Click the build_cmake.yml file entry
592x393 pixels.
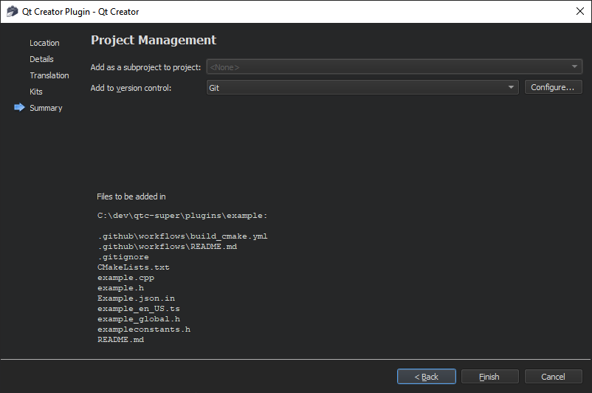point(183,236)
